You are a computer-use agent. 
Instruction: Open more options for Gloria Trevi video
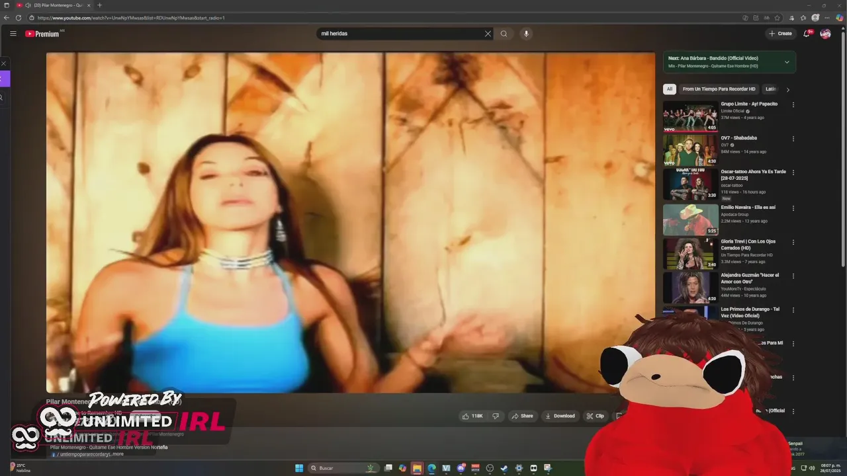coord(793,243)
